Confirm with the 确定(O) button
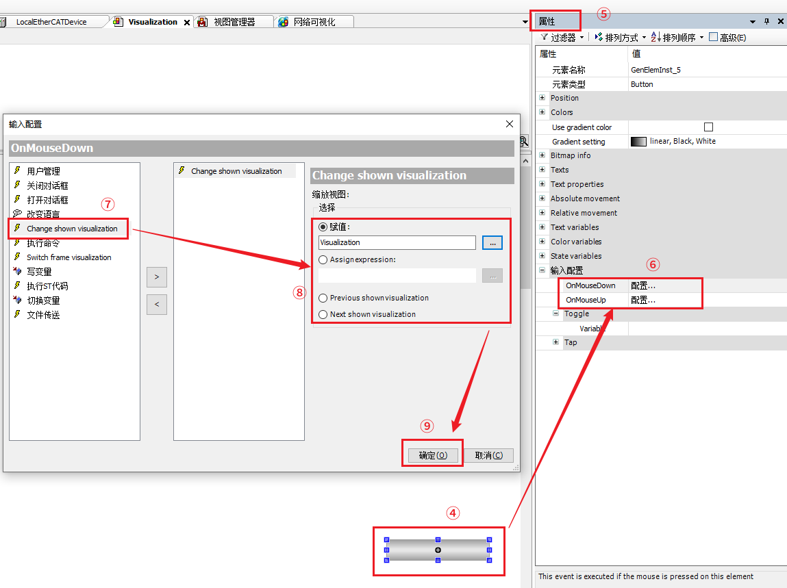 (432, 455)
